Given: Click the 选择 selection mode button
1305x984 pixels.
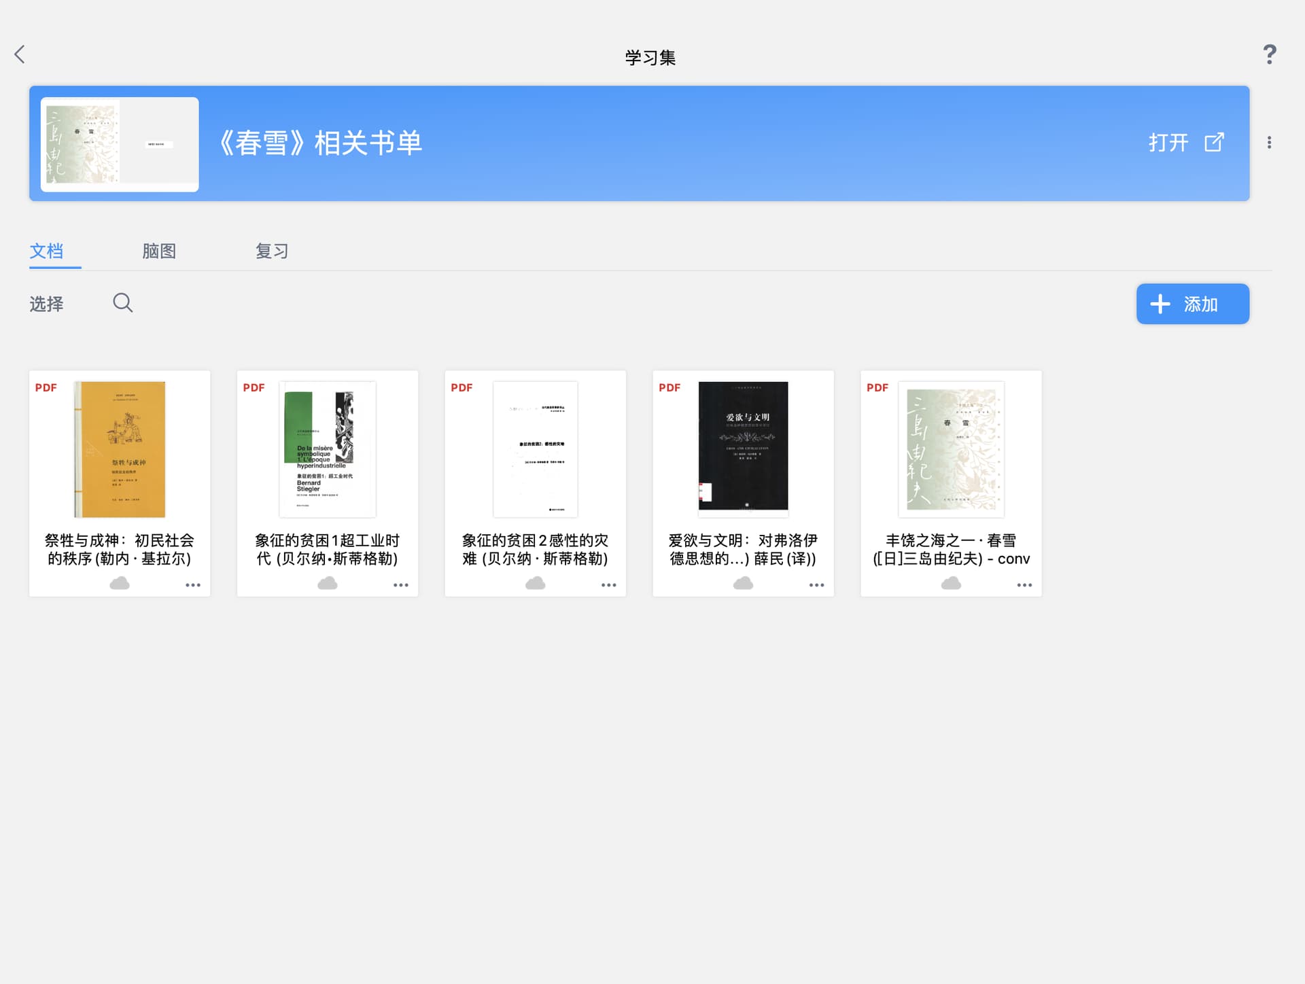Looking at the screenshot, I should coord(47,304).
